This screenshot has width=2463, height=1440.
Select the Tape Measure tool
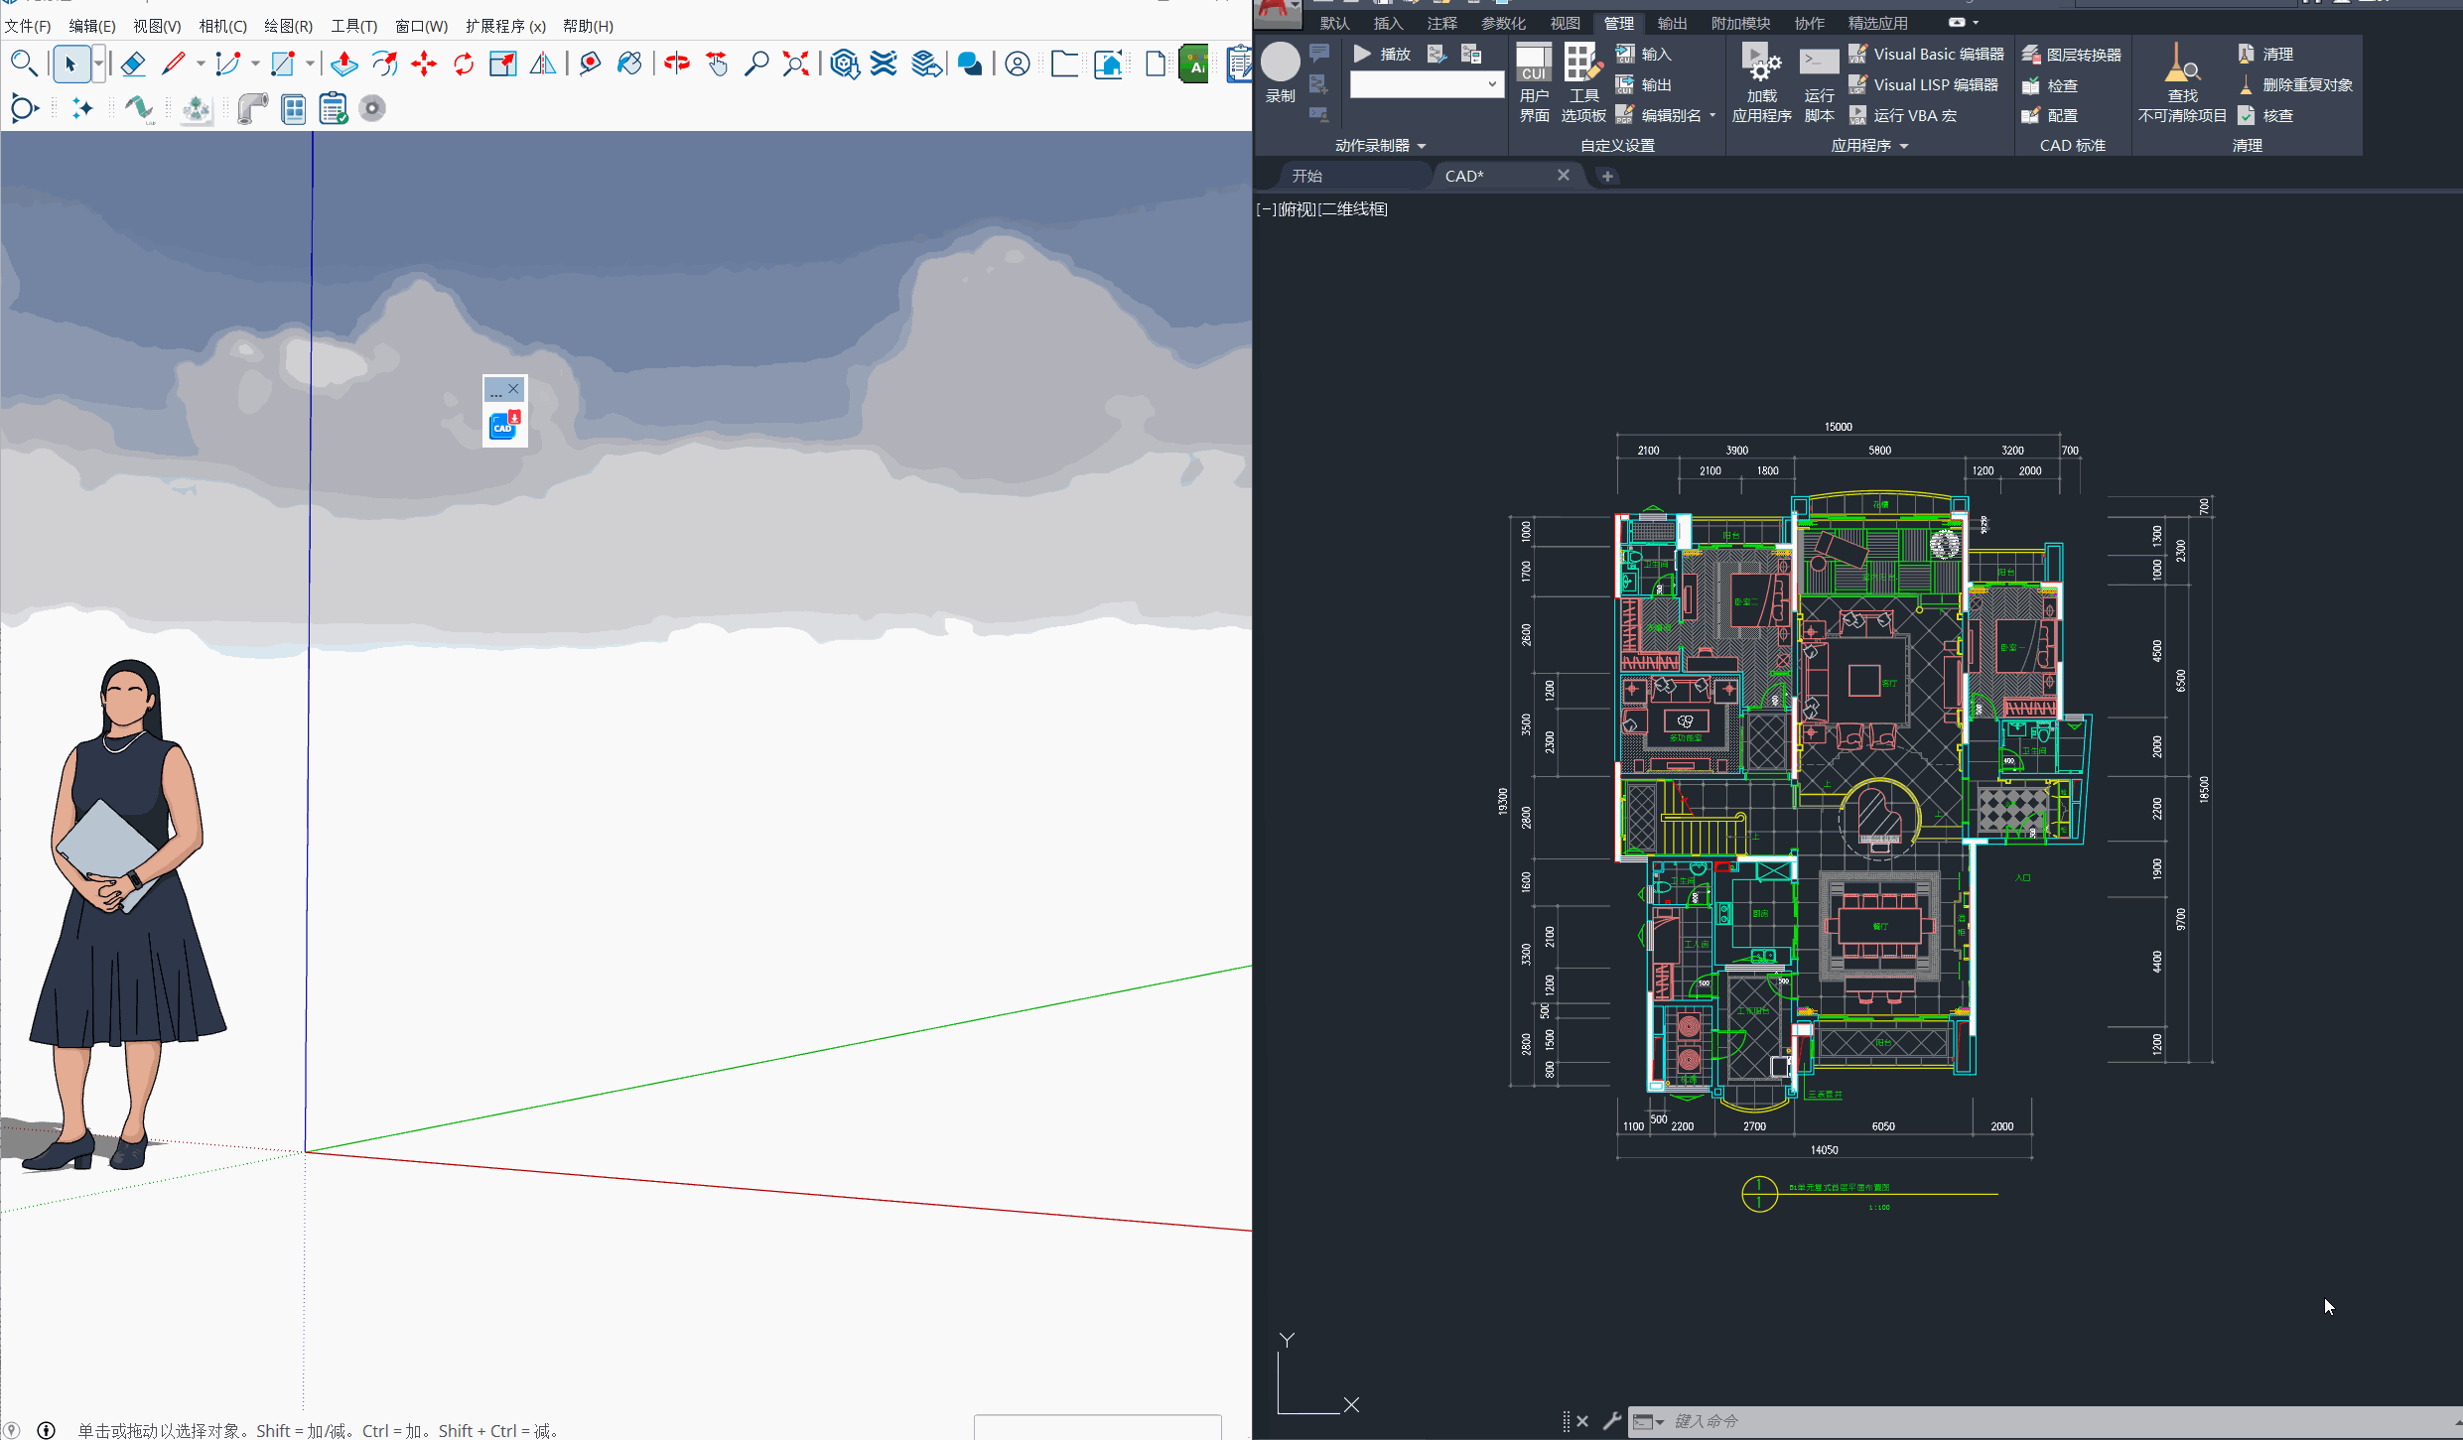coord(590,65)
